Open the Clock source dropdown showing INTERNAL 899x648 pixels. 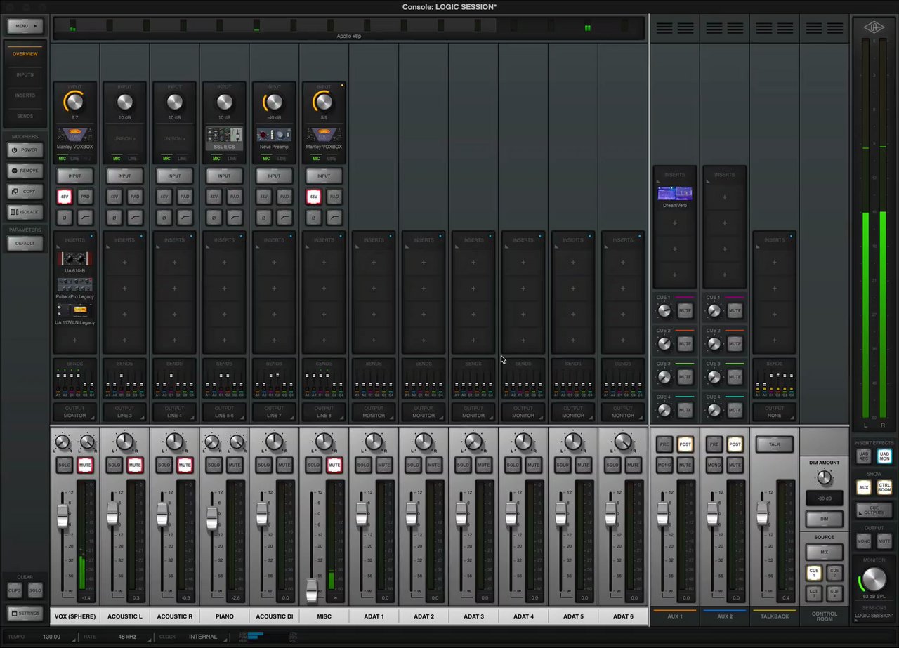tap(202, 637)
